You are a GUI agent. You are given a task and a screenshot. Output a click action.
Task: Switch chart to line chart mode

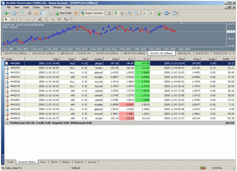pyautogui.click(x=122, y=13)
